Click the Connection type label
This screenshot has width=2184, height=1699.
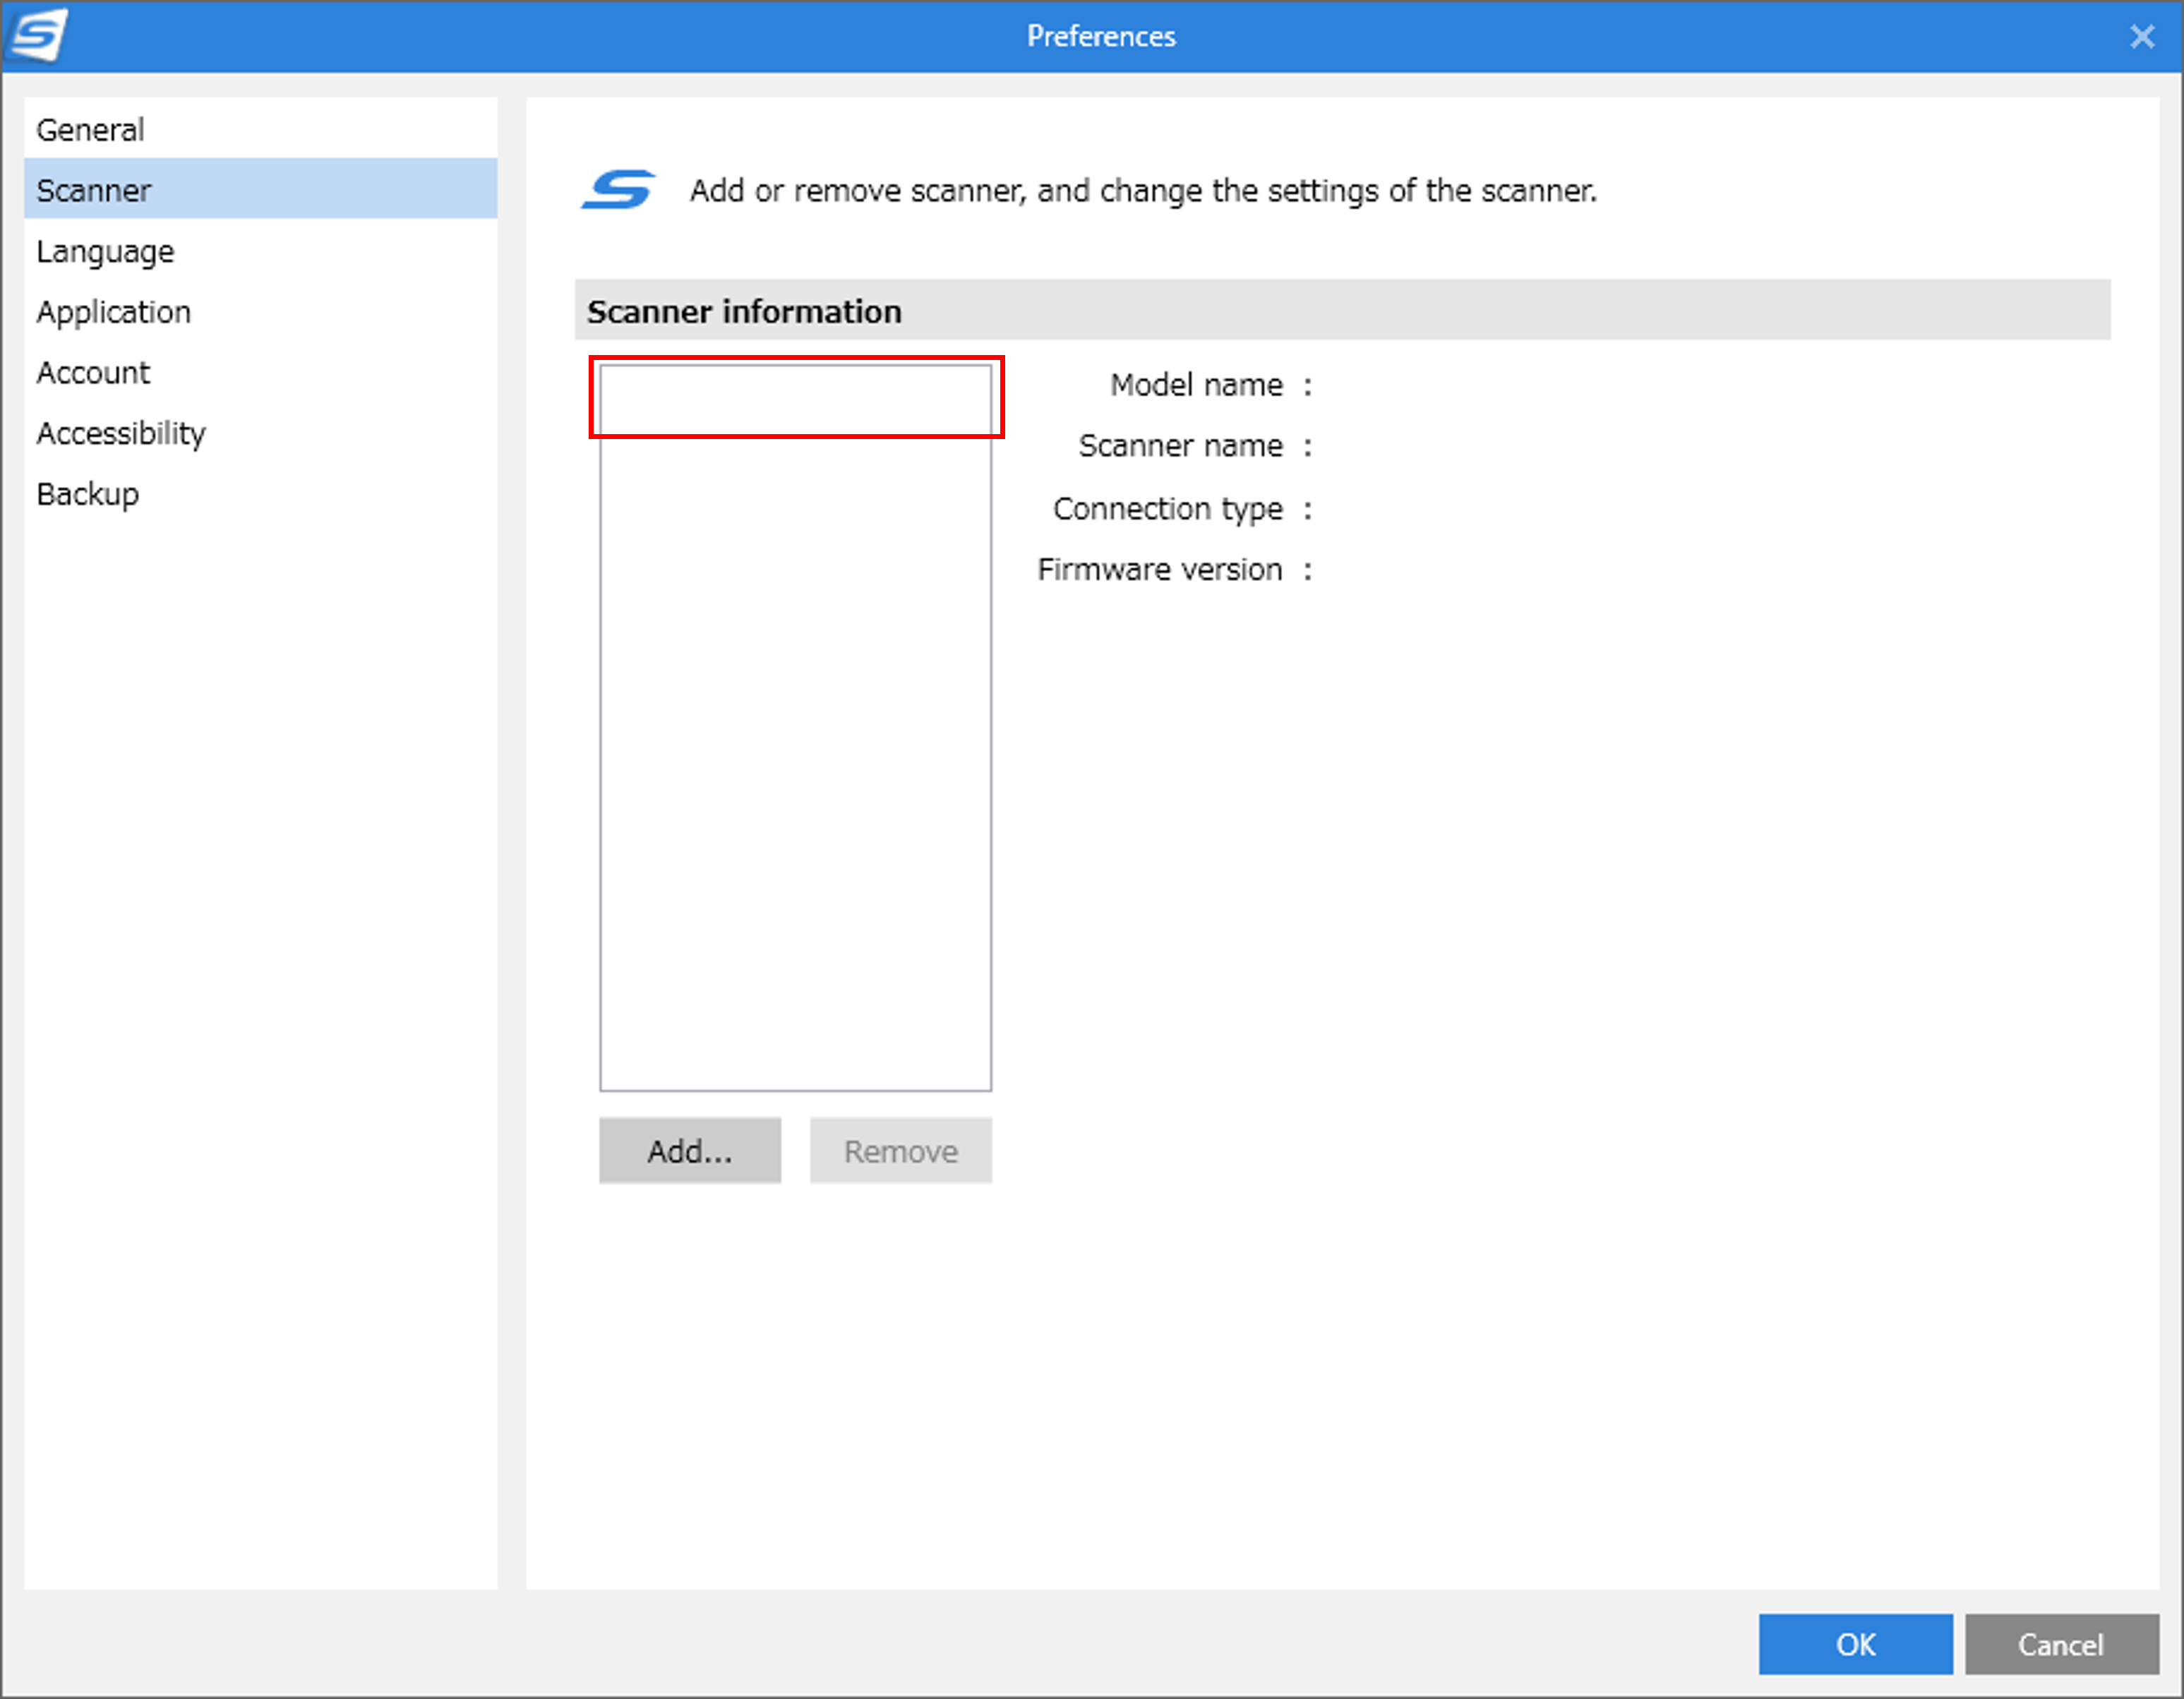click(1167, 509)
